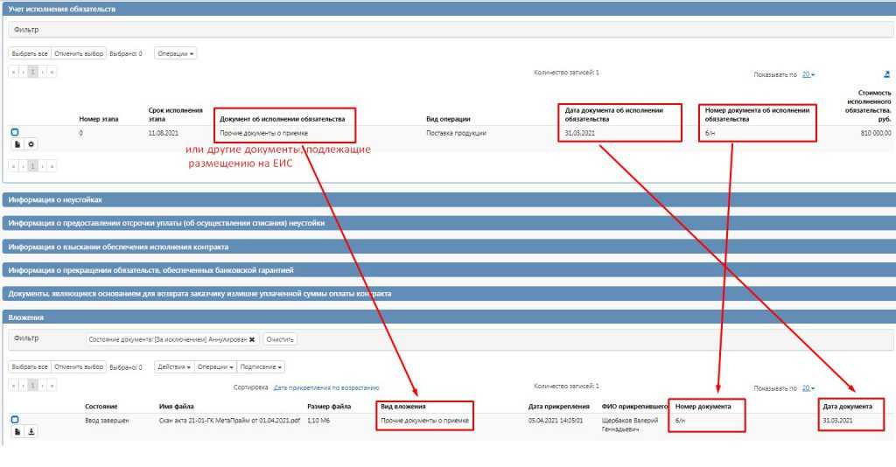Click Щербаков Валерий Геннадьевич cell
This screenshot has width=896, height=467.
[630, 425]
